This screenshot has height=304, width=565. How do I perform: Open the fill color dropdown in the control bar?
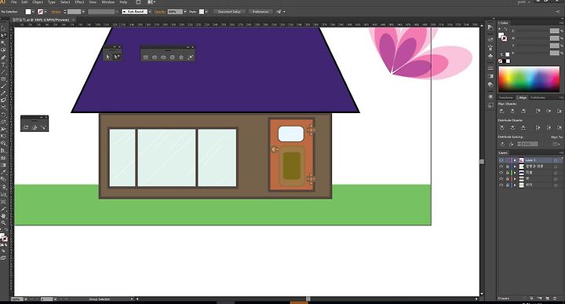coord(33,12)
